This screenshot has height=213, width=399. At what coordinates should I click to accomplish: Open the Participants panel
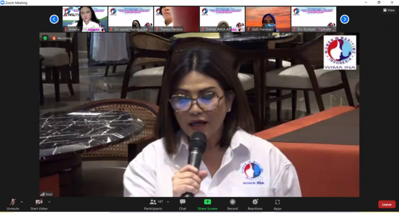pyautogui.click(x=153, y=204)
